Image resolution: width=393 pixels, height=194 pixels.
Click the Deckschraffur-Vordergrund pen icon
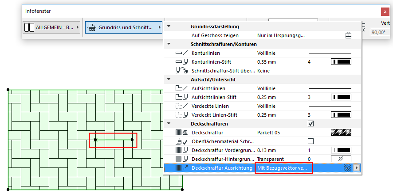[x=181, y=150]
